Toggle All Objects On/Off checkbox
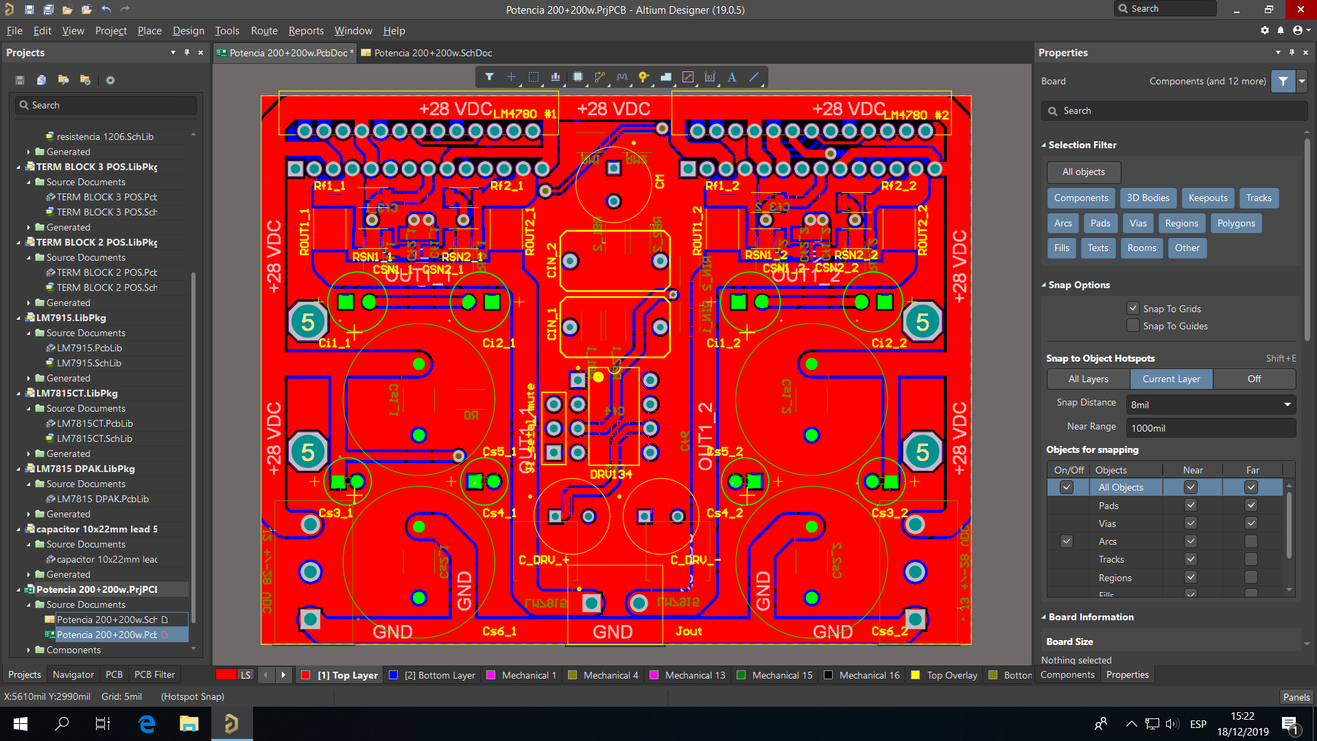The height and width of the screenshot is (741, 1317). [x=1067, y=487]
